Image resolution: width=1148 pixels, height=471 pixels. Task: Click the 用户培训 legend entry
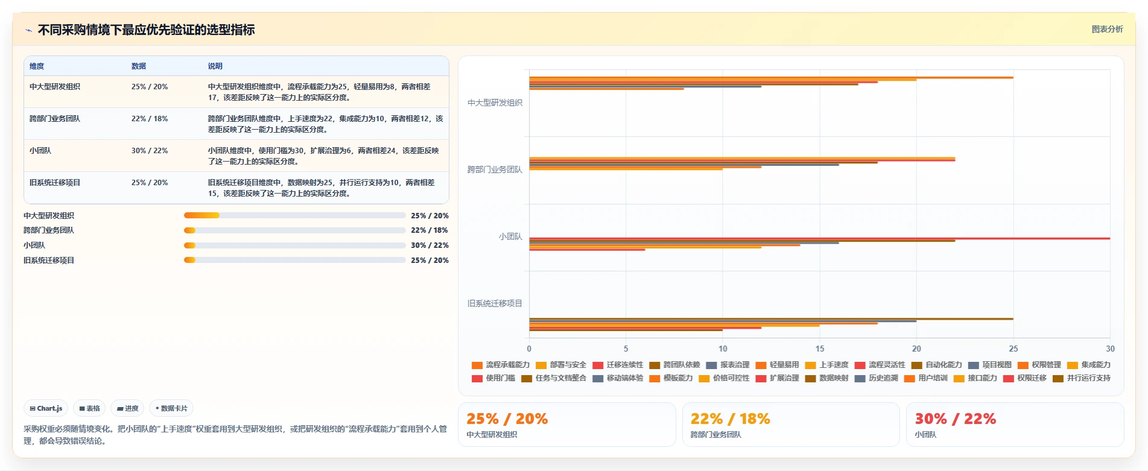click(x=925, y=378)
